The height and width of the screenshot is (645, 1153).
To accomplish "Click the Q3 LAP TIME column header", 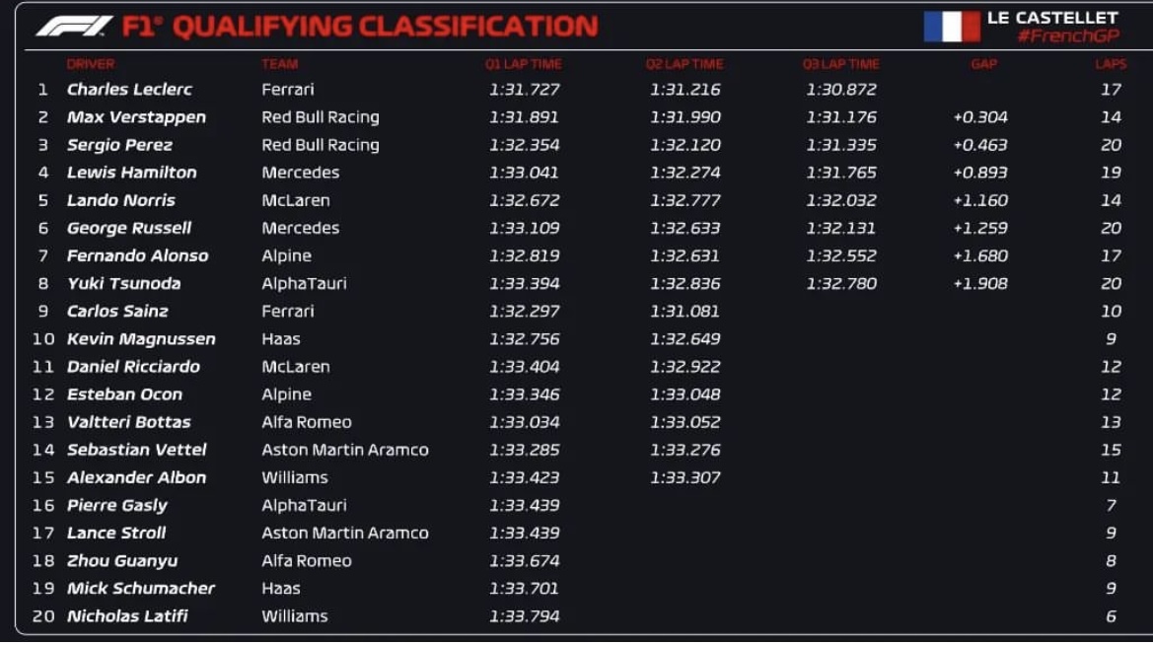I will tap(840, 64).
